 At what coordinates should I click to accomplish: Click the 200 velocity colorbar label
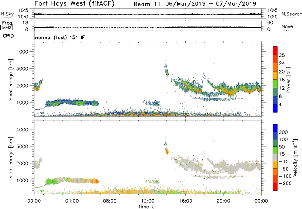pyautogui.click(x=284, y=132)
